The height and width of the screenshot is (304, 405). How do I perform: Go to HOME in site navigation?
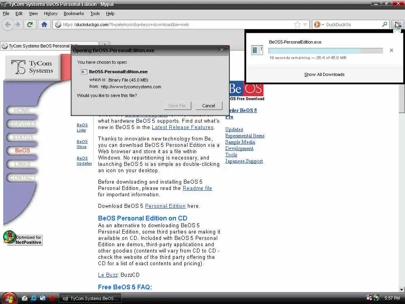pyautogui.click(x=22, y=111)
